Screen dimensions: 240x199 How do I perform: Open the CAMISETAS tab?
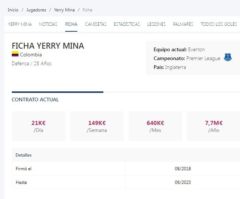point(96,24)
